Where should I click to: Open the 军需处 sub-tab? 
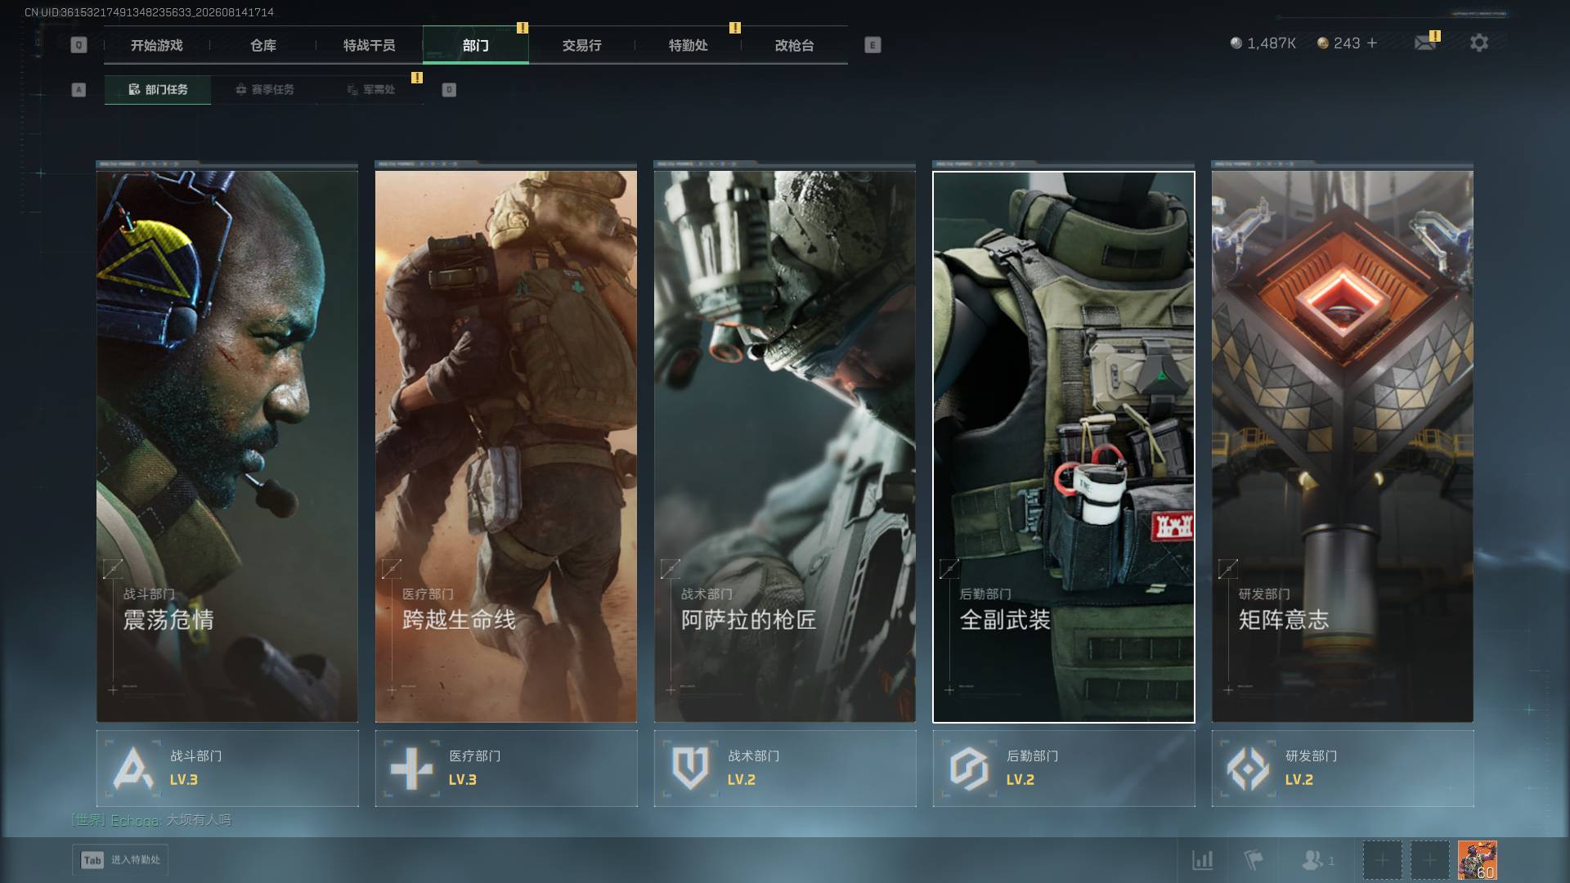pyautogui.click(x=370, y=90)
